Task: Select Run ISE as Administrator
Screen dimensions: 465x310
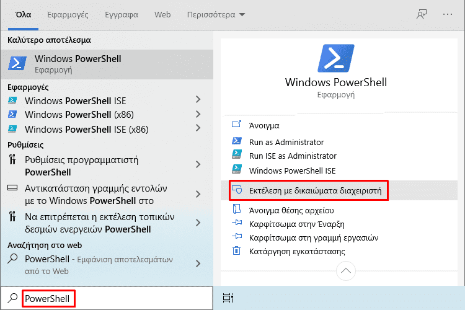Action: 293,156
